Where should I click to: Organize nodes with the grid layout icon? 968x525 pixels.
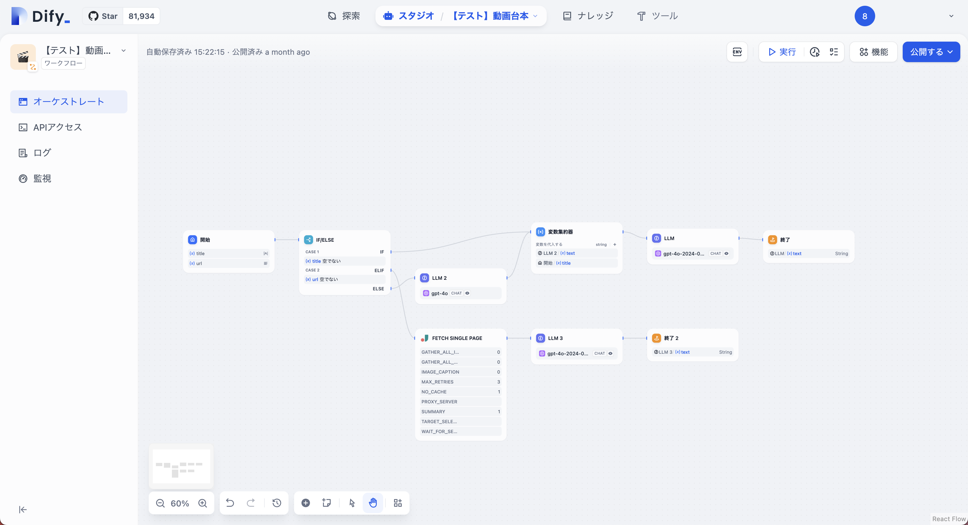[398, 503]
